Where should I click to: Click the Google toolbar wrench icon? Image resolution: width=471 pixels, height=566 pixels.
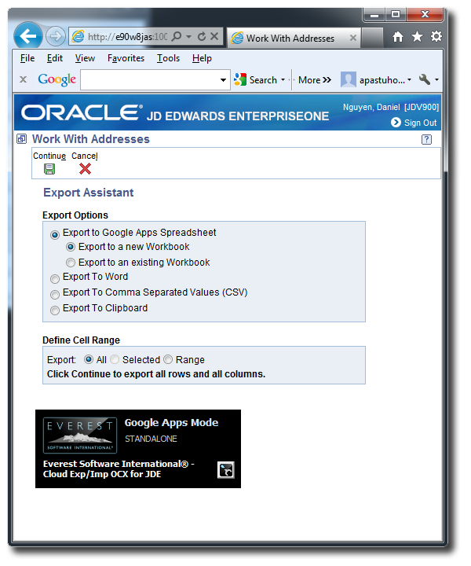425,79
